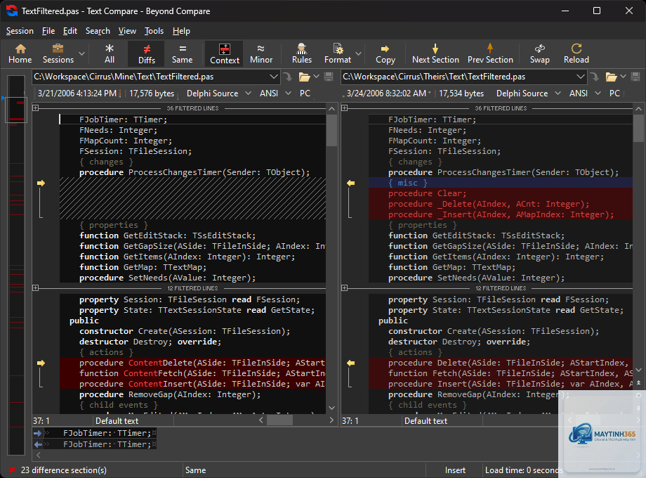Click left copy-to-right arrow beside hatched gap
646x478 pixels.
41,183
